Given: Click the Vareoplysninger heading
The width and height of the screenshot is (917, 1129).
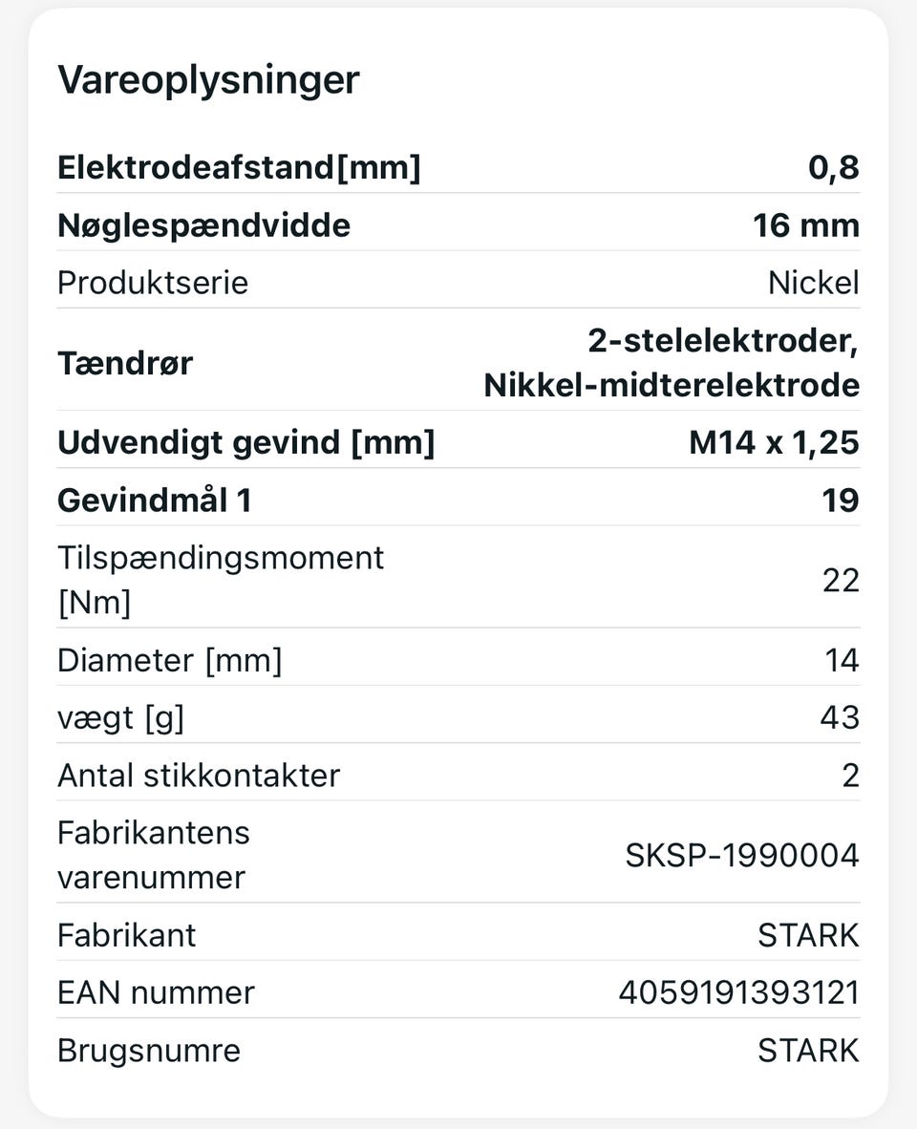Looking at the screenshot, I should click(x=208, y=80).
